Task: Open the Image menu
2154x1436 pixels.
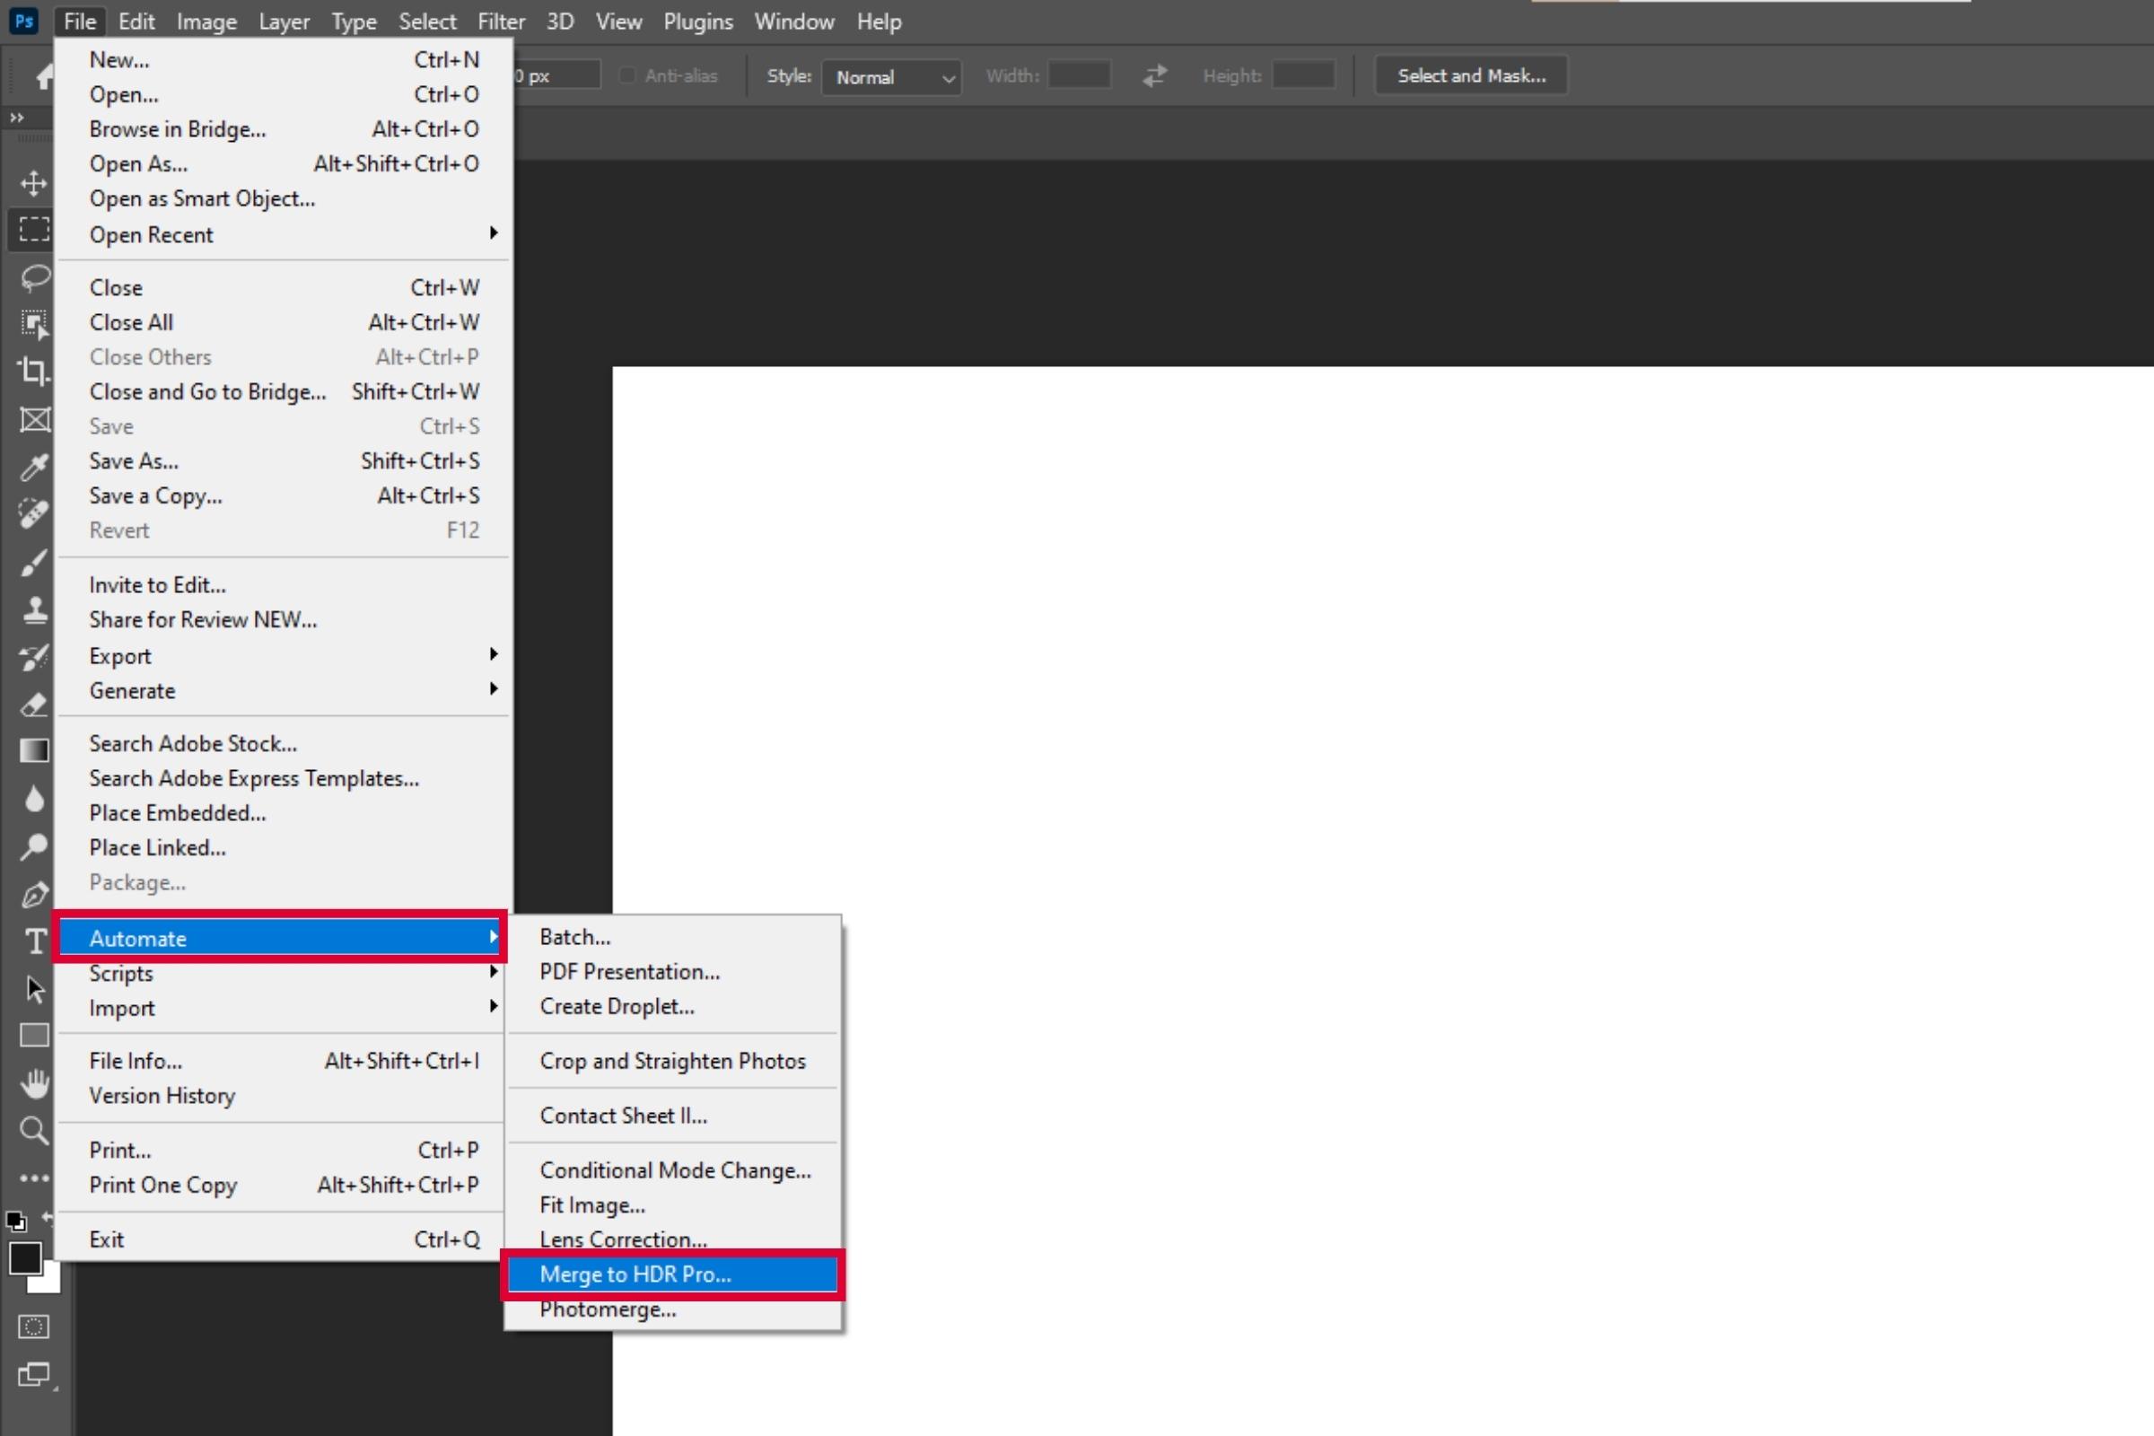Action: click(x=206, y=21)
